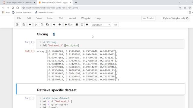Restart the kernel icon
Screen dimensions: 193x108
click(x=82, y=25)
